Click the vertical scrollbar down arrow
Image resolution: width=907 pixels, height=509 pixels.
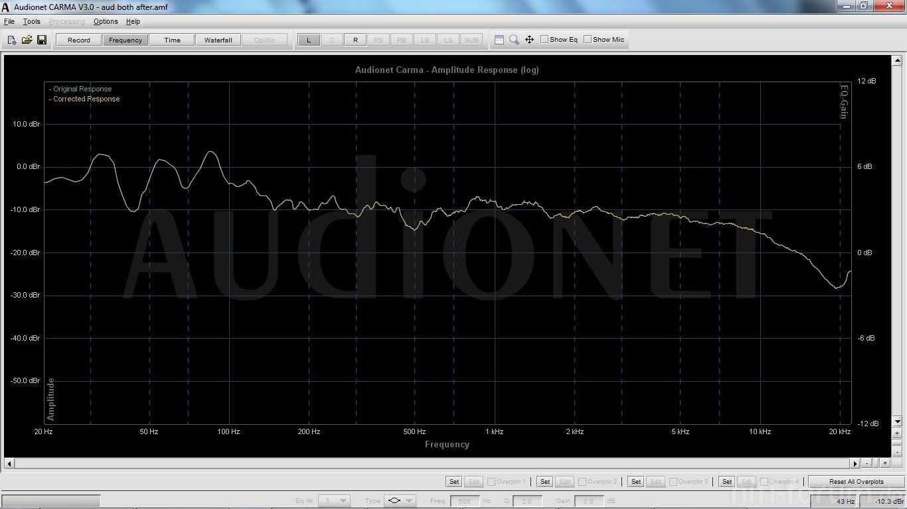tap(897, 422)
